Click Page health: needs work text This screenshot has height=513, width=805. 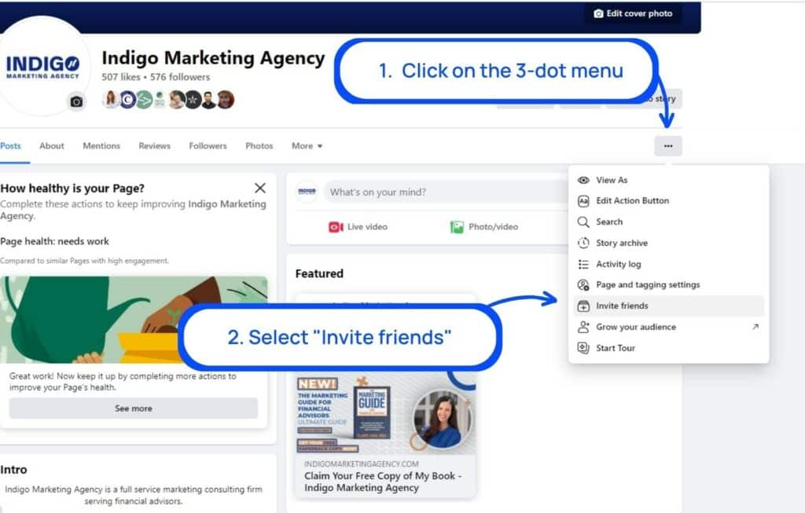click(54, 241)
